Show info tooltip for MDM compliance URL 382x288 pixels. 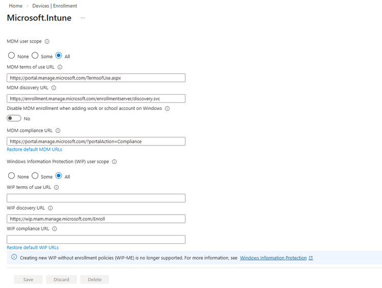tap(58, 131)
